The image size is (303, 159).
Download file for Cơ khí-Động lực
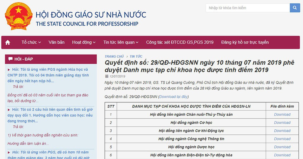[282, 131]
